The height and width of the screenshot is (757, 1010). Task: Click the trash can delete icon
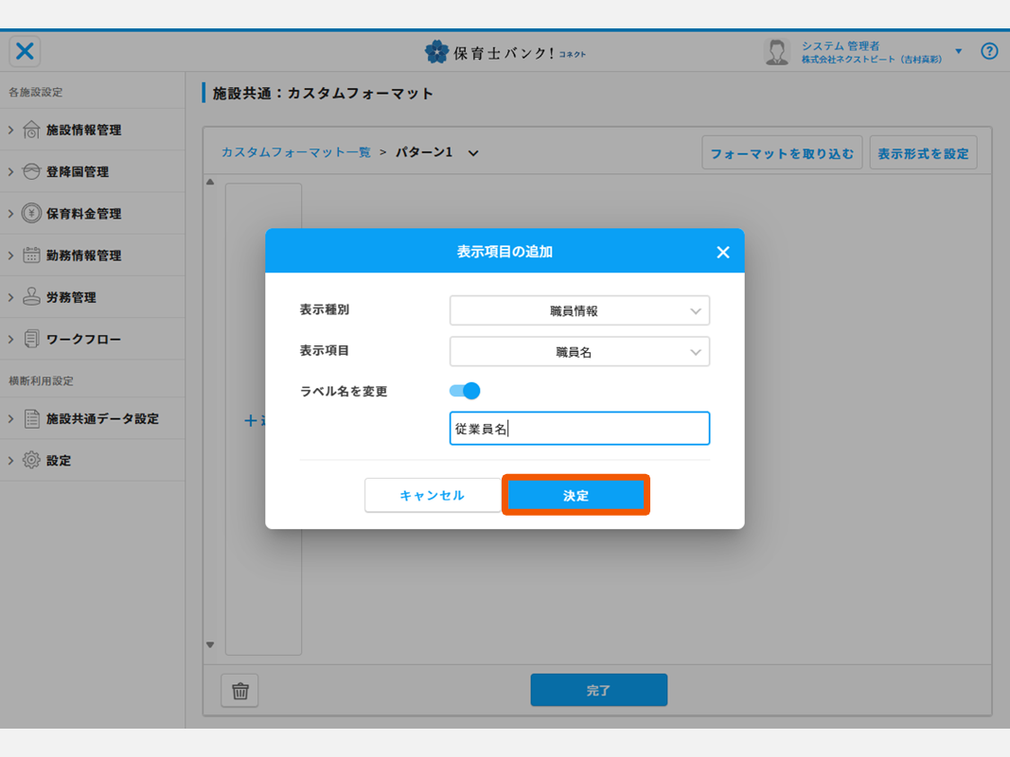[239, 691]
